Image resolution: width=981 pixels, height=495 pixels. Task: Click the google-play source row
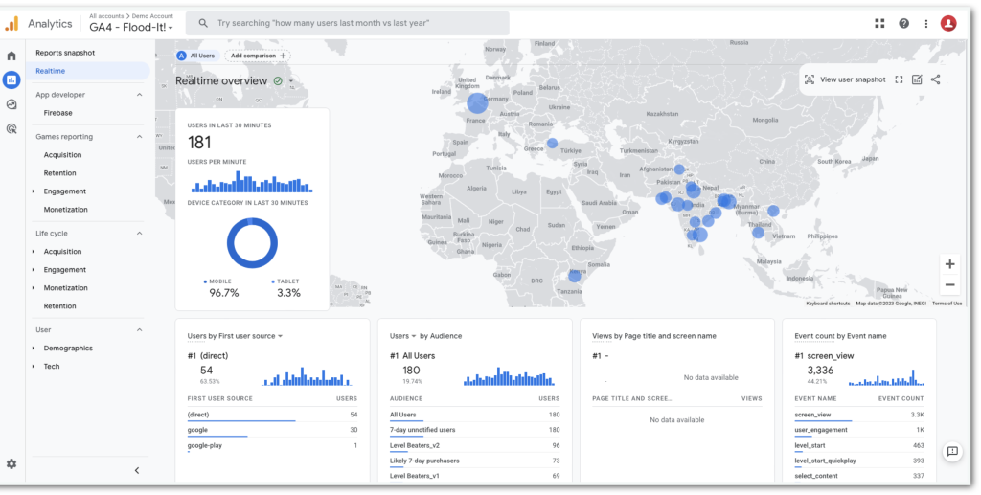tap(272, 446)
